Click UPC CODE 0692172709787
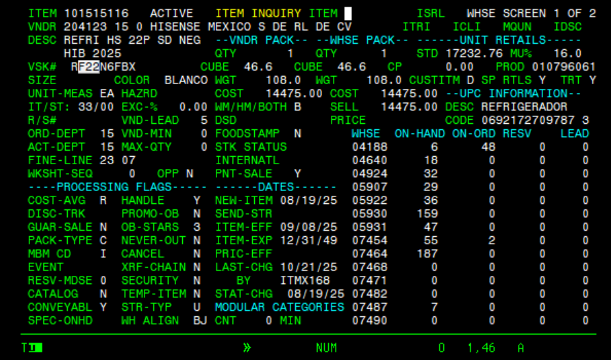Image resolution: width=611 pixels, height=360 pixels. pos(528,120)
